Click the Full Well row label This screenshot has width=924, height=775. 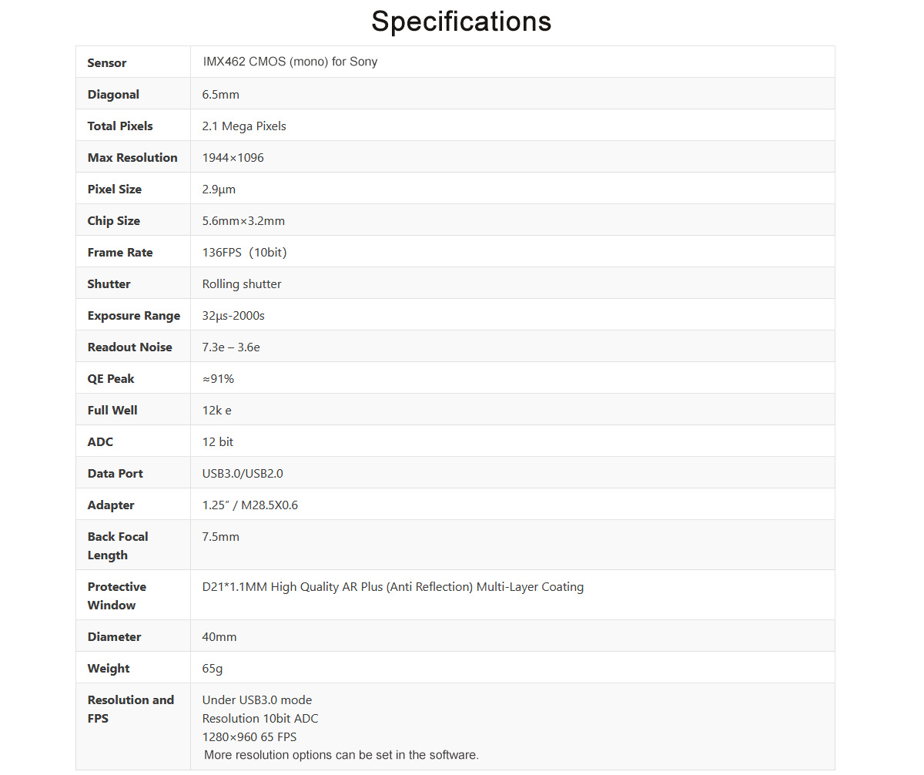tap(112, 411)
